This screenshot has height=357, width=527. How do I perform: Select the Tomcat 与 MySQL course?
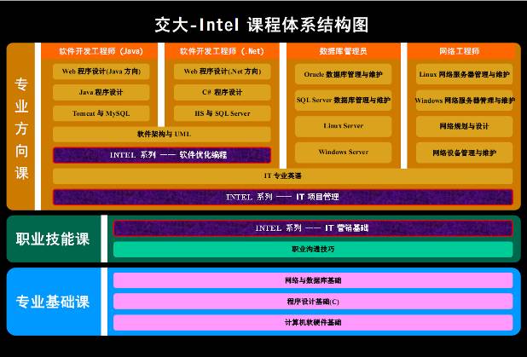pyautogui.click(x=101, y=113)
